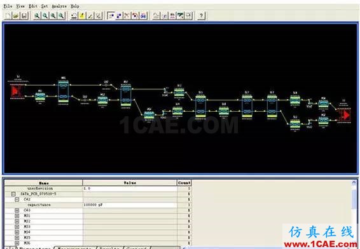Open the Edit menu
Screen dimensions: 360x249
[33, 6]
